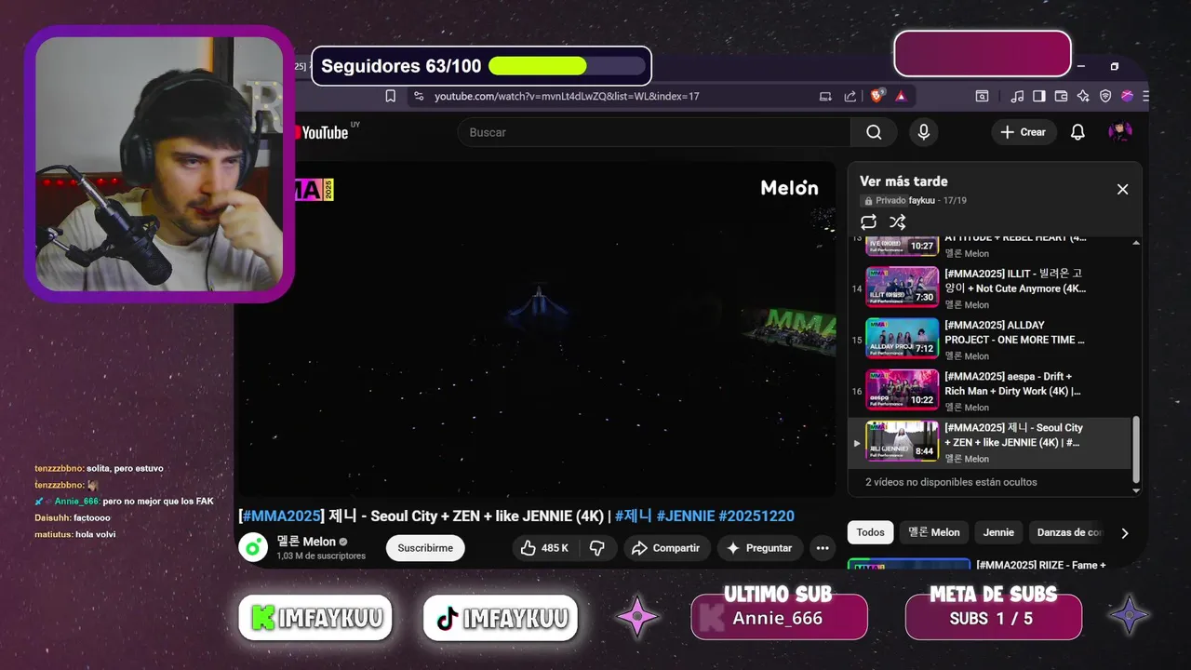Click the cast/install icon in address bar

(x=825, y=96)
